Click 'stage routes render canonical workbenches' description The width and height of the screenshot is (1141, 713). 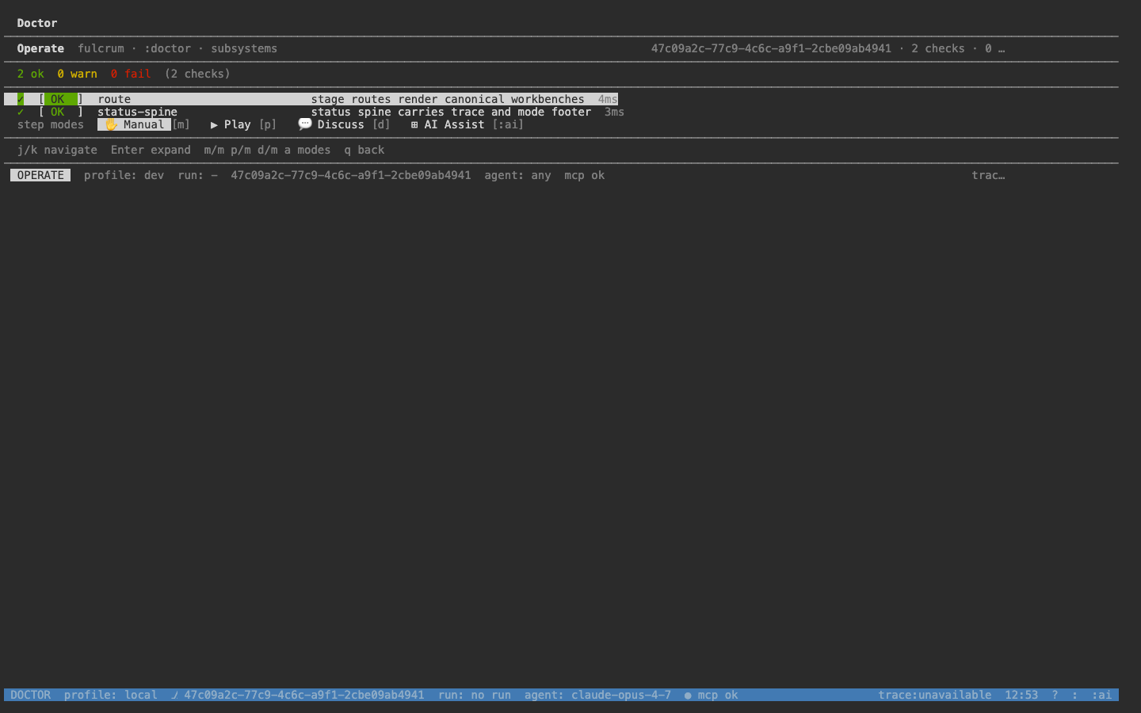(x=448, y=99)
